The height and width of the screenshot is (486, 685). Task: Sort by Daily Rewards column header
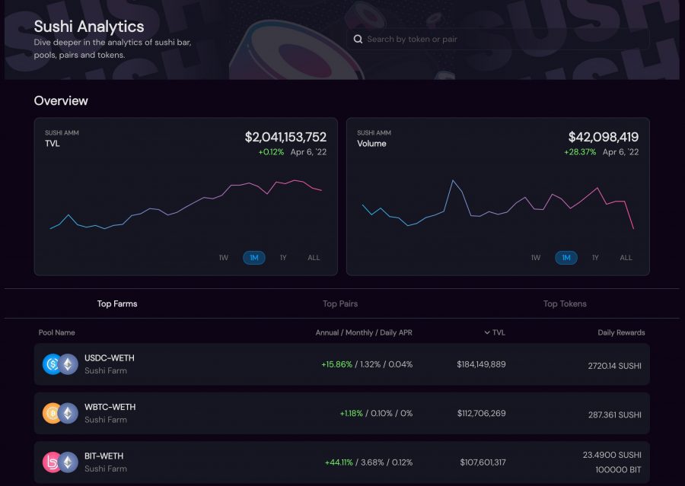pyautogui.click(x=621, y=332)
